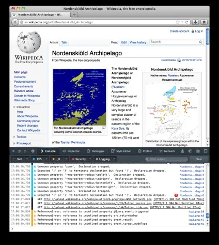Go back with the browser back arrow

tap(15, 22)
